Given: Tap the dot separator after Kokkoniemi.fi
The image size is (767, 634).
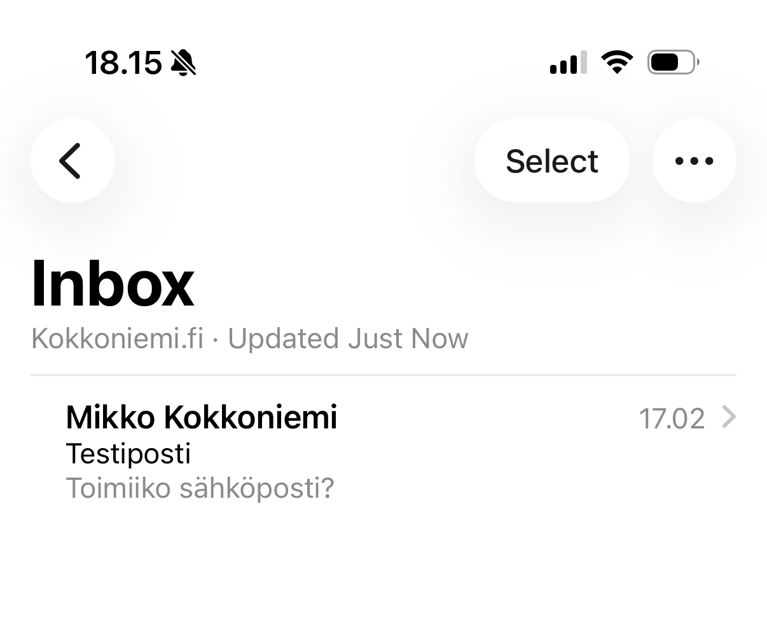Looking at the screenshot, I should (216, 339).
